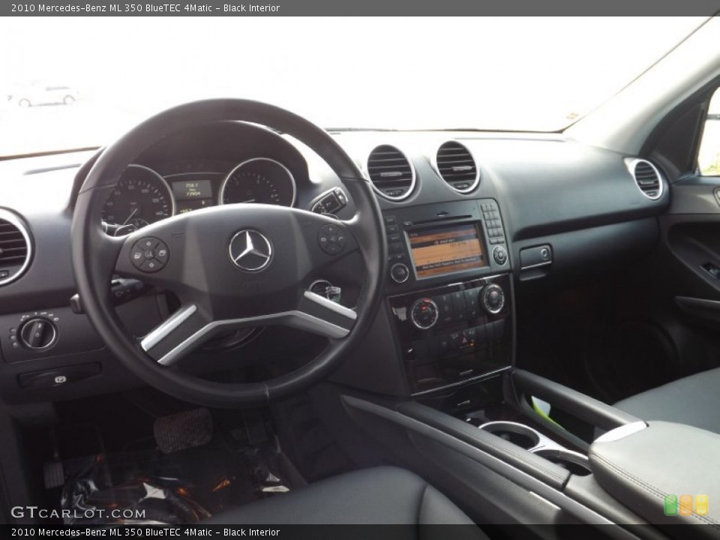
Task: Click the orange navigation display screen
Action: 446,250
